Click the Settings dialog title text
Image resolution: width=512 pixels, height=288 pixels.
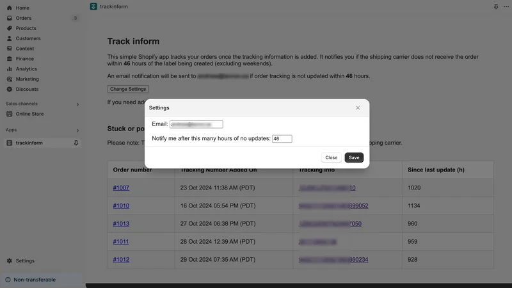tap(159, 108)
